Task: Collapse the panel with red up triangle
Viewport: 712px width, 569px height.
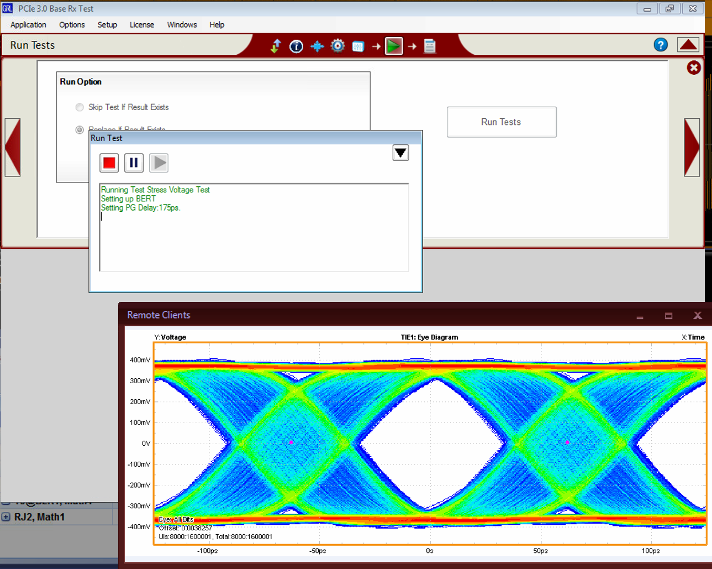Action: point(688,45)
